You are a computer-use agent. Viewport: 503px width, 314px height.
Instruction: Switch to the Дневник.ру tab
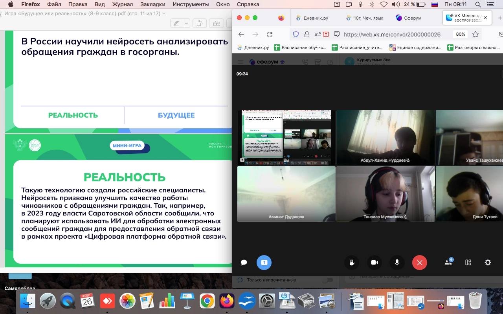tap(312, 18)
